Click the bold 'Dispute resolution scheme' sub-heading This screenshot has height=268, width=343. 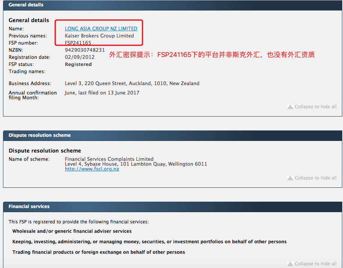pyautogui.click(x=45, y=151)
